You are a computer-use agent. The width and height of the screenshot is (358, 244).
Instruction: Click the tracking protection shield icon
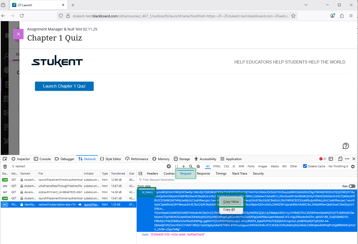(x=61, y=16)
